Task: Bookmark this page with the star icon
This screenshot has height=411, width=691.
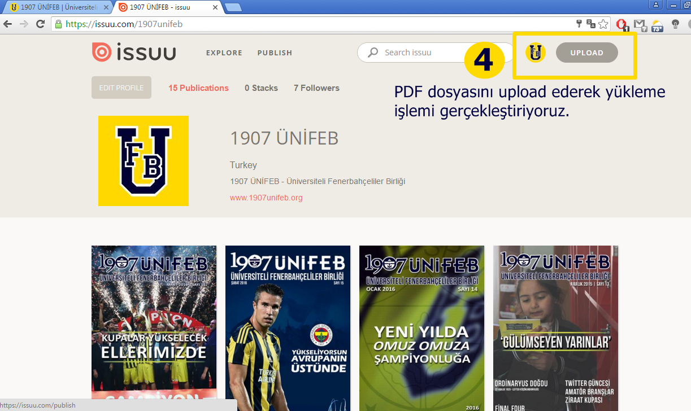Action: [x=603, y=24]
